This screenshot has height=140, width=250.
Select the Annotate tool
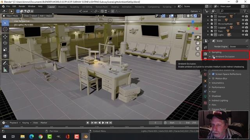(x=5, y=63)
